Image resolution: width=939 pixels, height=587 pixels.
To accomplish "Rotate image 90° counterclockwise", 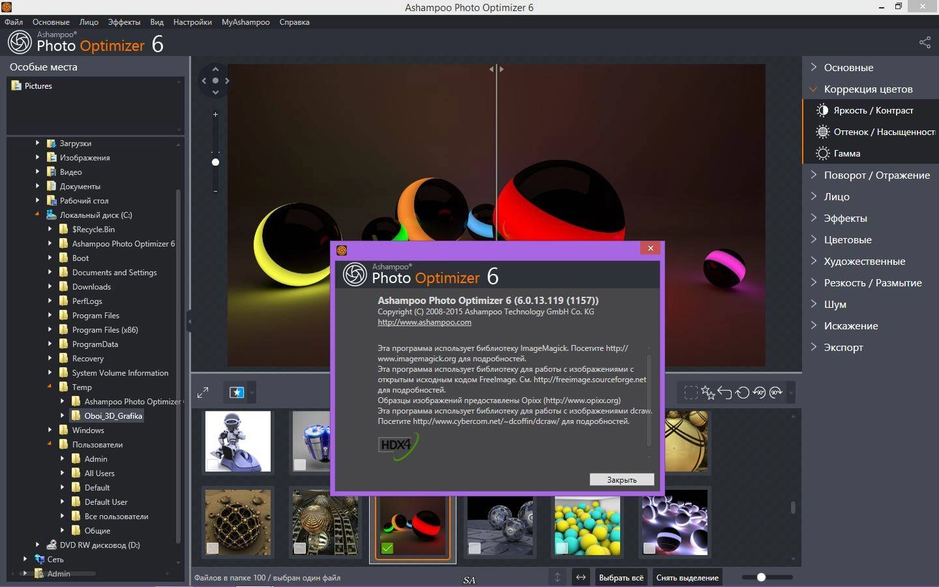I will 759,393.
